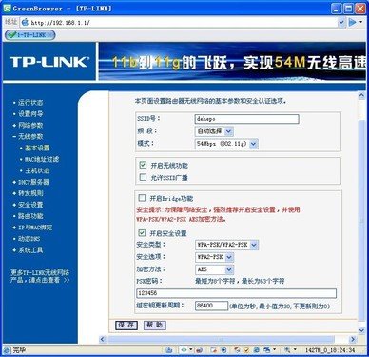This screenshot has height=357, width=369.
Task: Expand DHCP服务器 in the sidebar
Action: (x=33, y=182)
